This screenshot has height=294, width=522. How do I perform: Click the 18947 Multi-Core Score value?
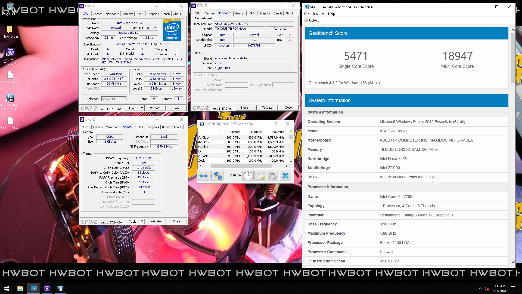458,56
